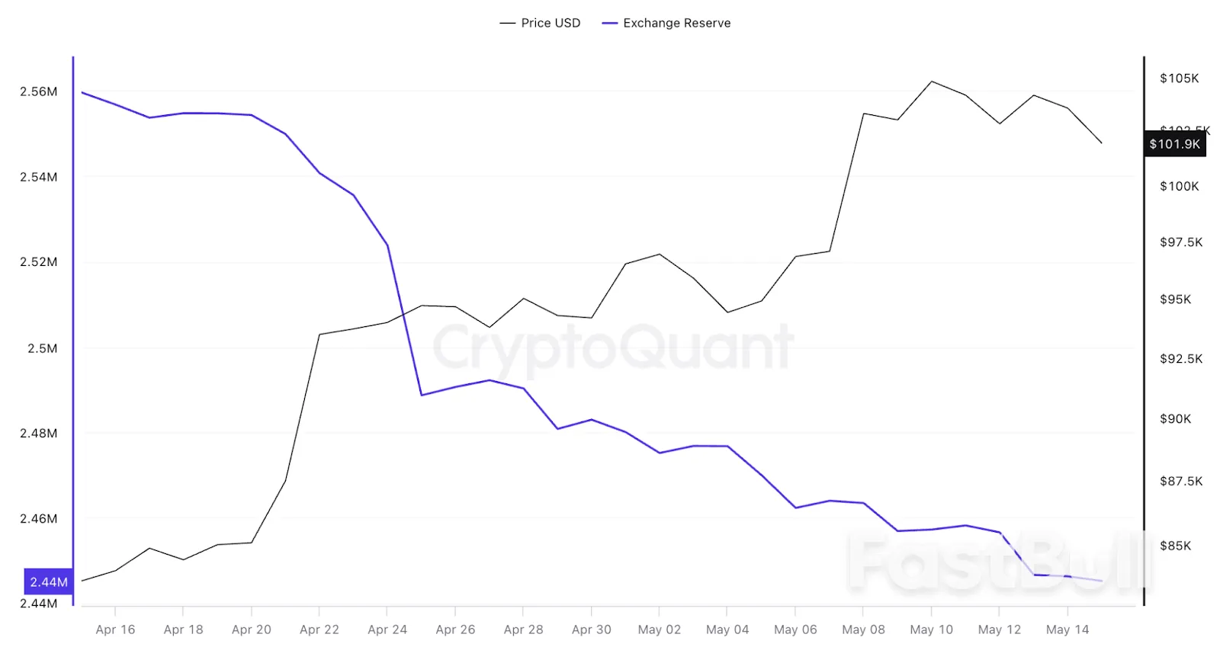
Task: Click the CryptoQuant watermark logo
Action: pos(614,348)
